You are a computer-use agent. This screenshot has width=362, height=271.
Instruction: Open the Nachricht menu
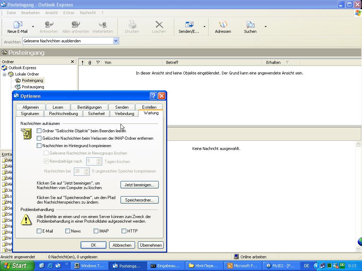(x=88, y=13)
